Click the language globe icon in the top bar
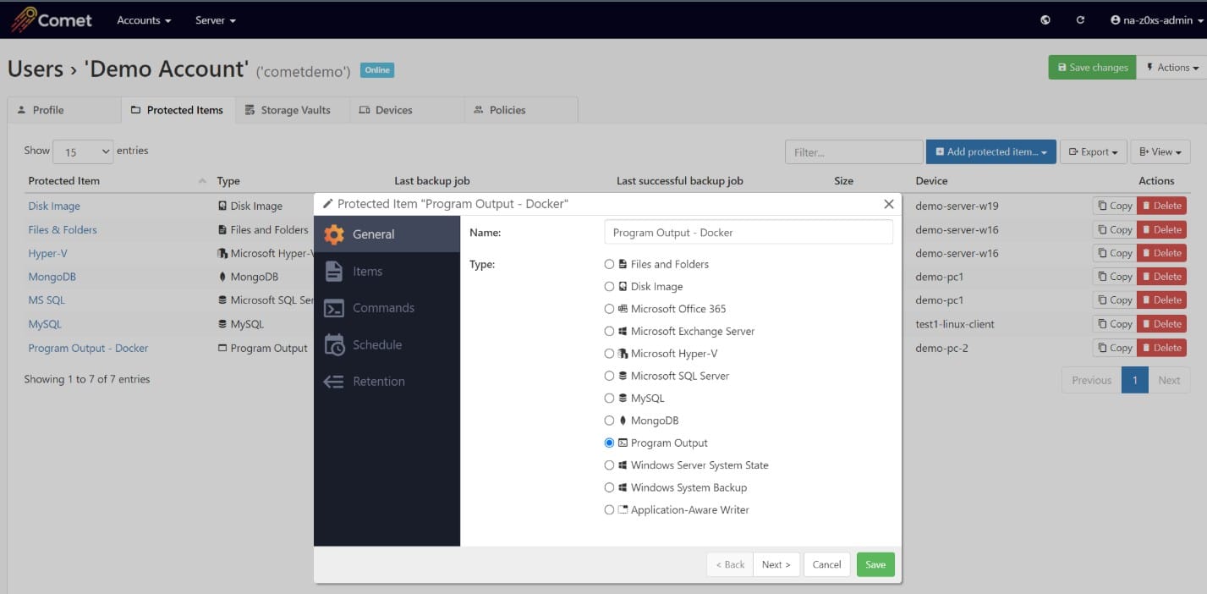Image resolution: width=1207 pixels, height=594 pixels. pos(1045,19)
